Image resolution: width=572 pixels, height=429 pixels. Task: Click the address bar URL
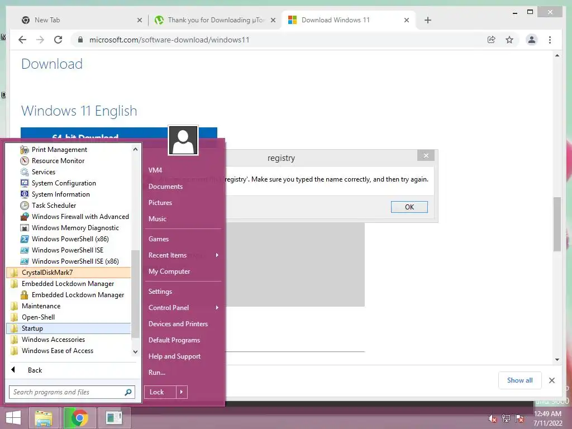(x=169, y=40)
